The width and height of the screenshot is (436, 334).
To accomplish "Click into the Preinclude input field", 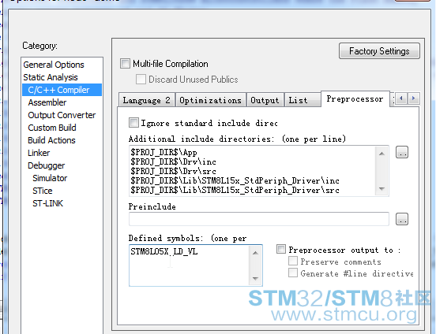I will [259, 219].
